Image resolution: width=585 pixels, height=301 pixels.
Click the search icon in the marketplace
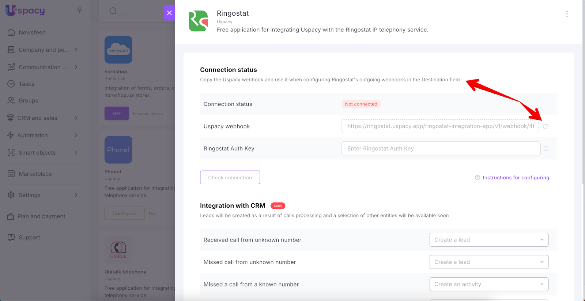113,11
